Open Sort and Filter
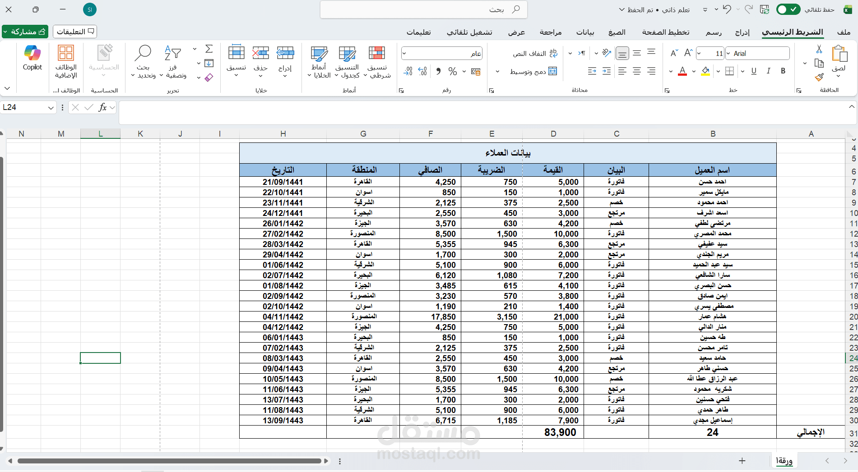 point(173,62)
